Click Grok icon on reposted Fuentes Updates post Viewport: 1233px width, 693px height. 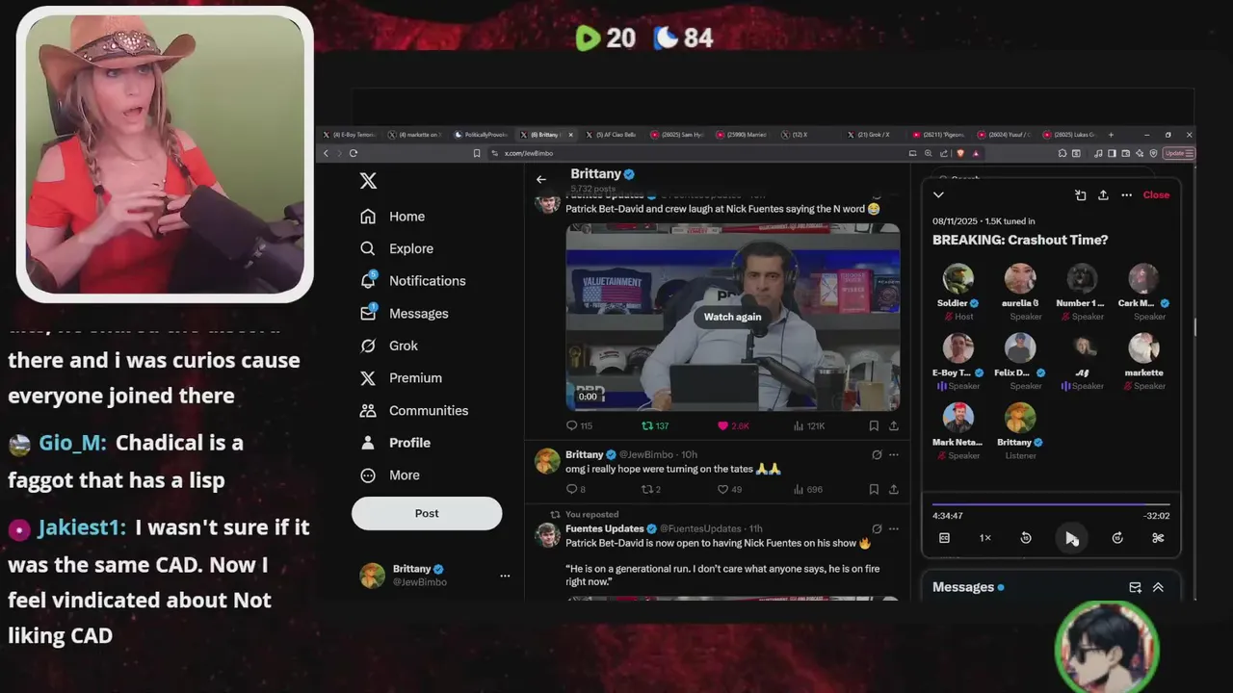pos(877,528)
